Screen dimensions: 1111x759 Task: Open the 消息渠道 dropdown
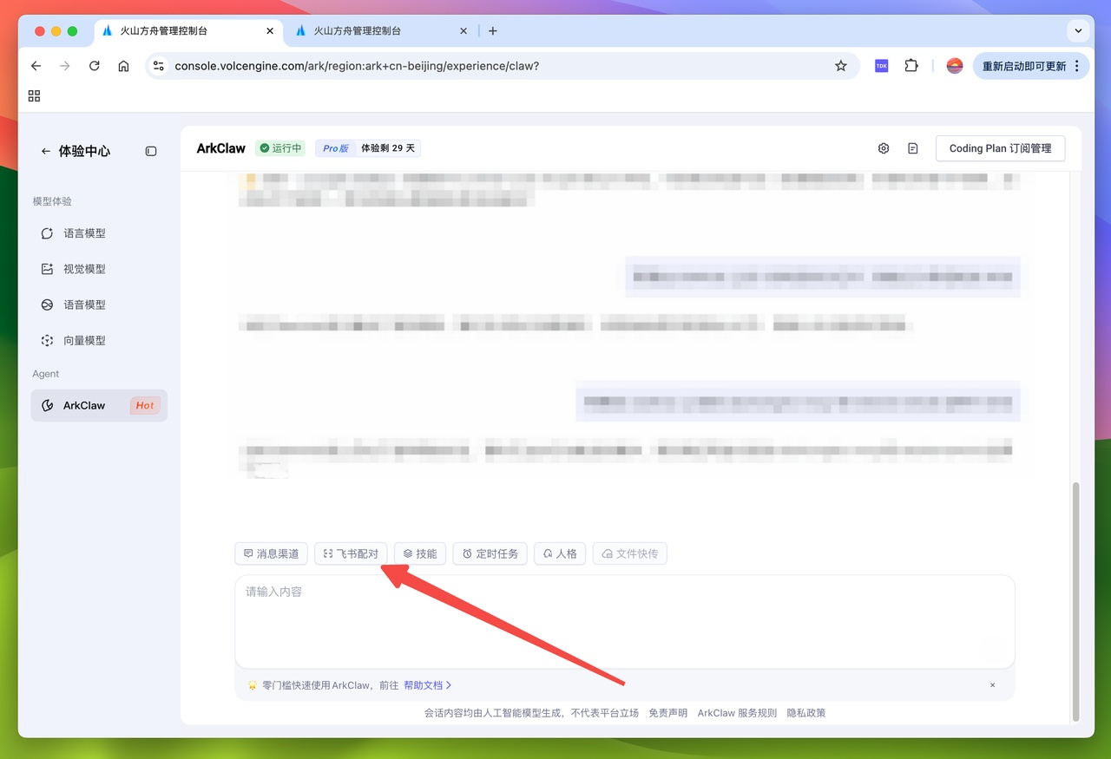tap(271, 553)
